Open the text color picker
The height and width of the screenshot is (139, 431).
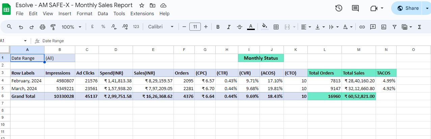(251, 27)
